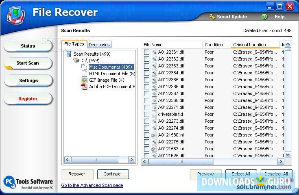Check the box for A0122273.dll
Viewport: 299px width, 195px height.
click(x=146, y=121)
